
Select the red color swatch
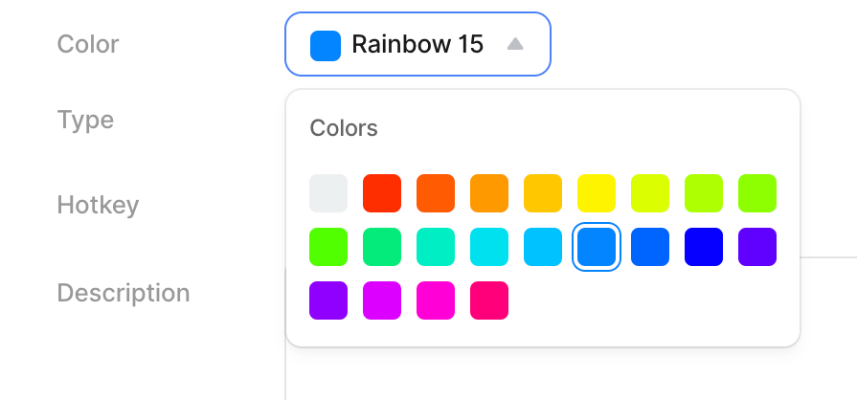(x=382, y=193)
